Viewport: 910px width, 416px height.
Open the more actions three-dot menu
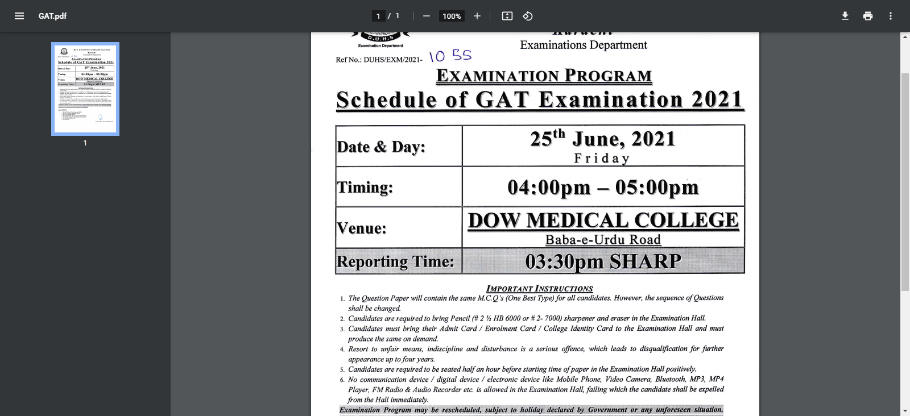tap(891, 16)
